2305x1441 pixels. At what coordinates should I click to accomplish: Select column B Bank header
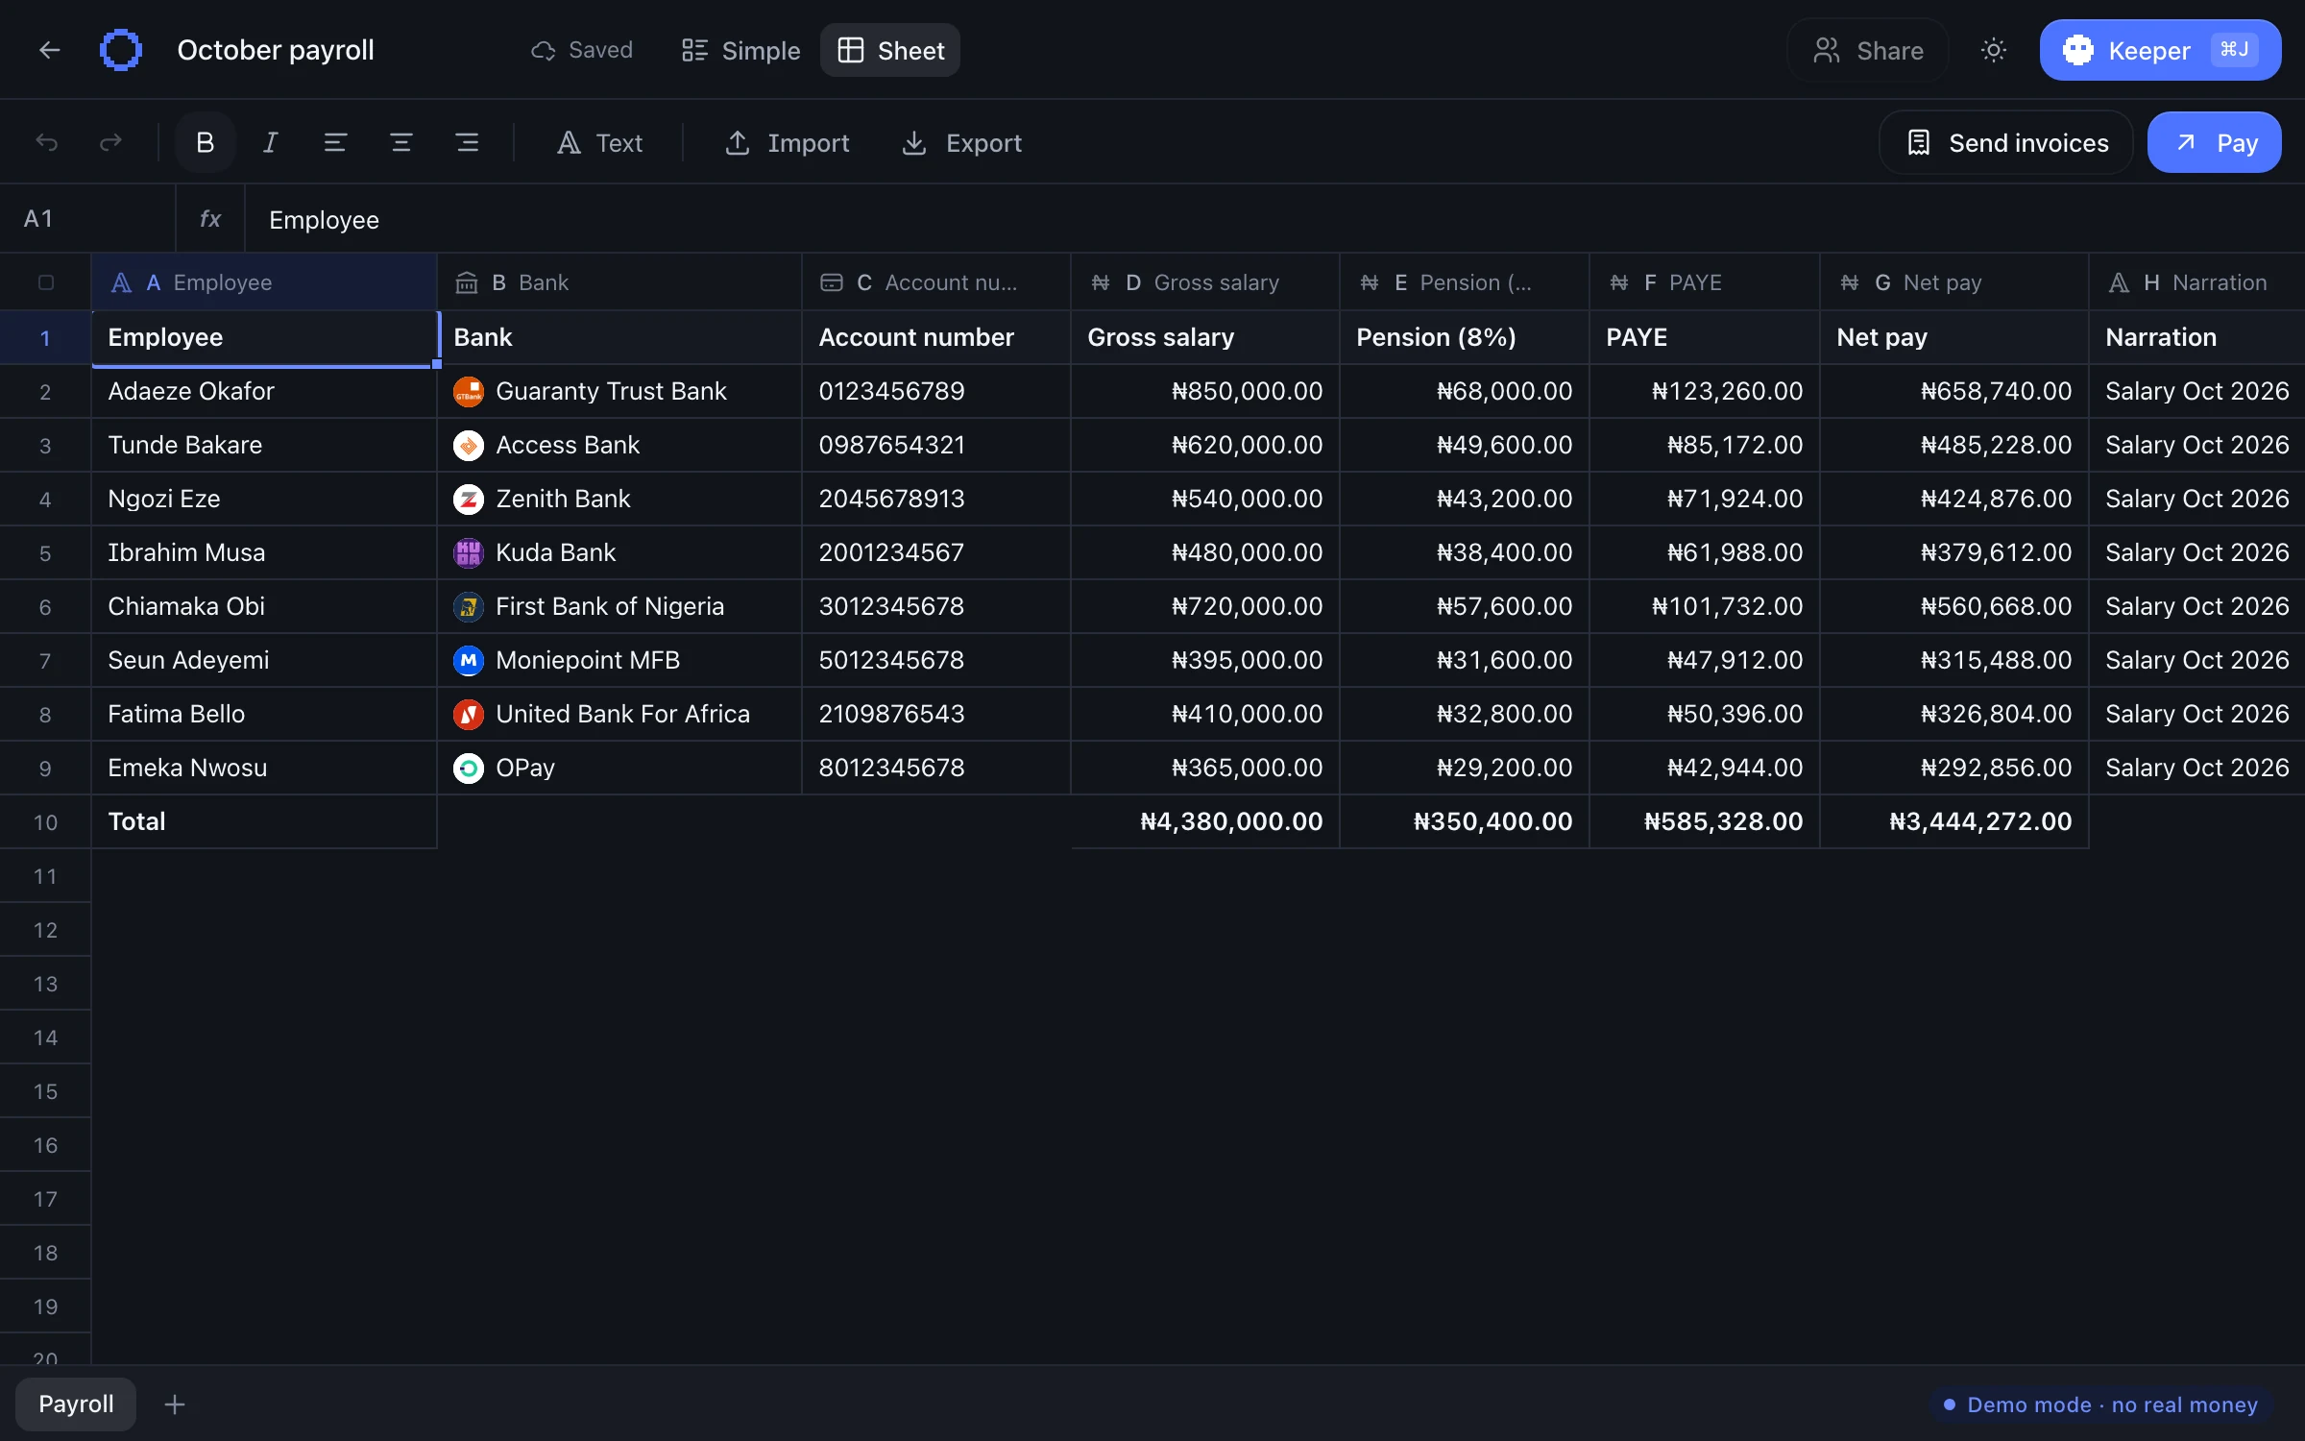coord(619,282)
